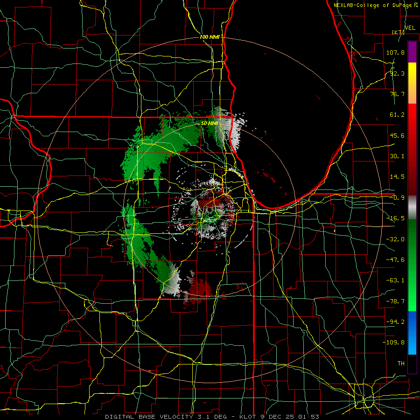
Task: Select the -47.6 value on the velocity scale
Action: [395, 260]
